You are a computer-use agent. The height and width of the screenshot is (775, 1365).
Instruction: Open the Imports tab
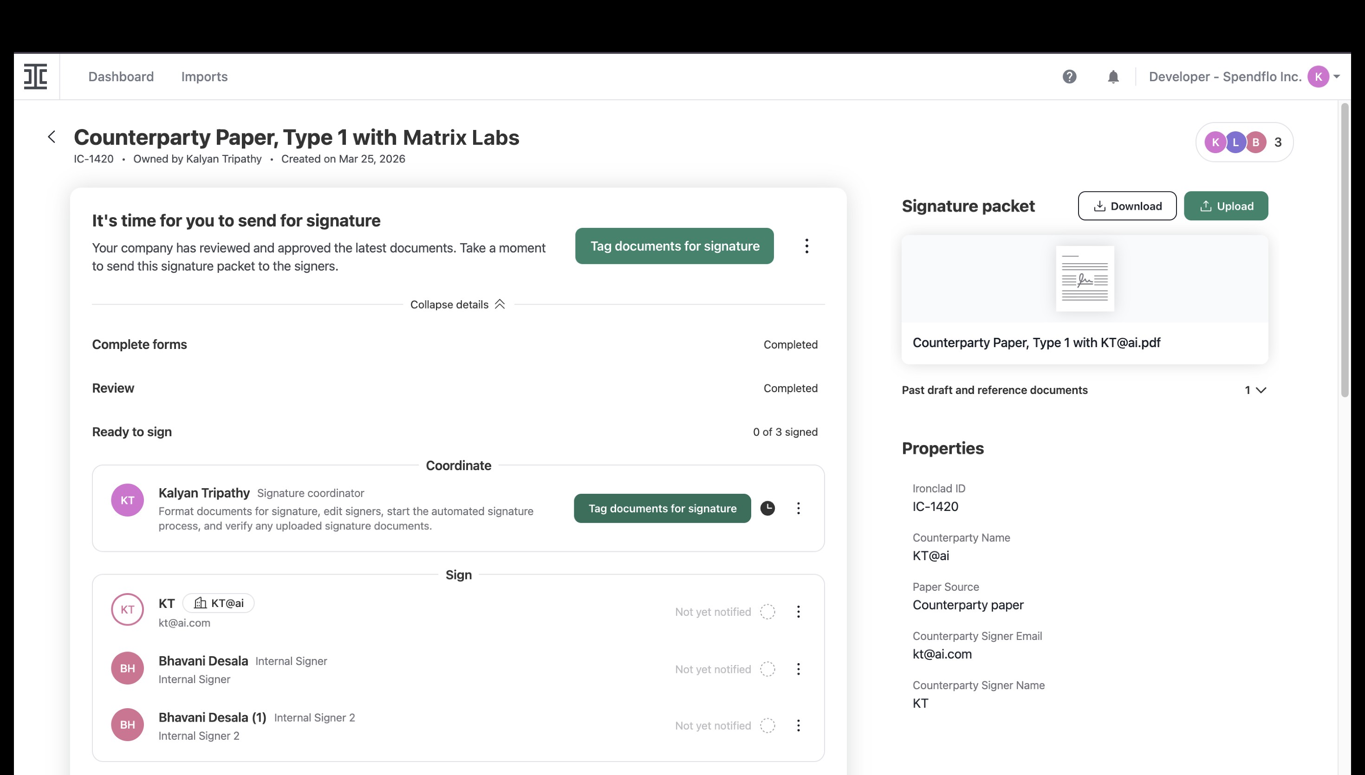(x=204, y=77)
